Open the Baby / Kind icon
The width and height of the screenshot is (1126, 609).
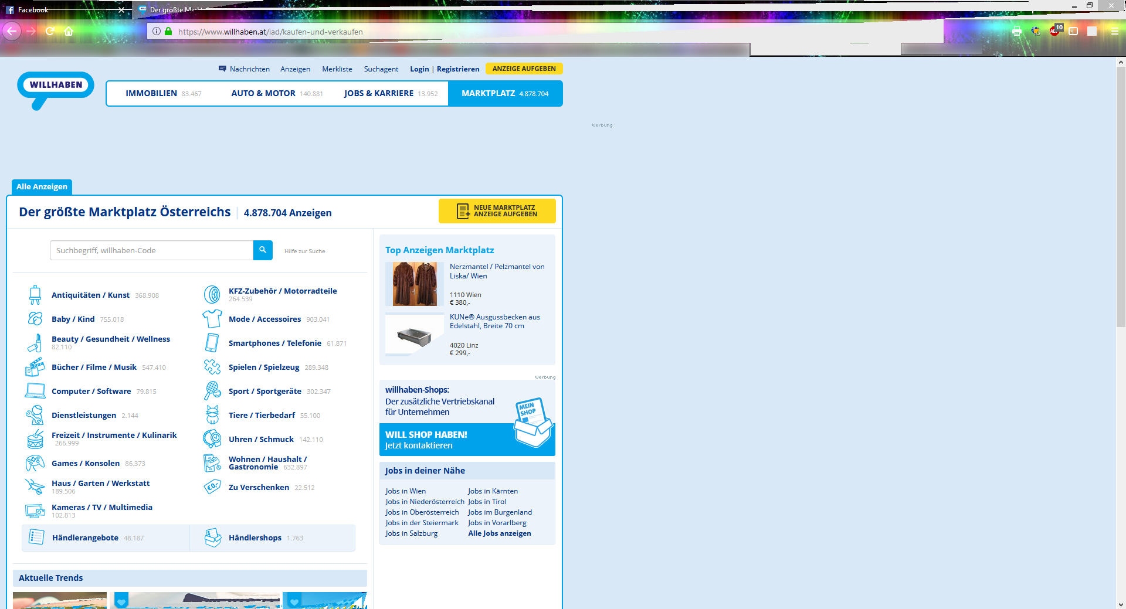coord(35,319)
